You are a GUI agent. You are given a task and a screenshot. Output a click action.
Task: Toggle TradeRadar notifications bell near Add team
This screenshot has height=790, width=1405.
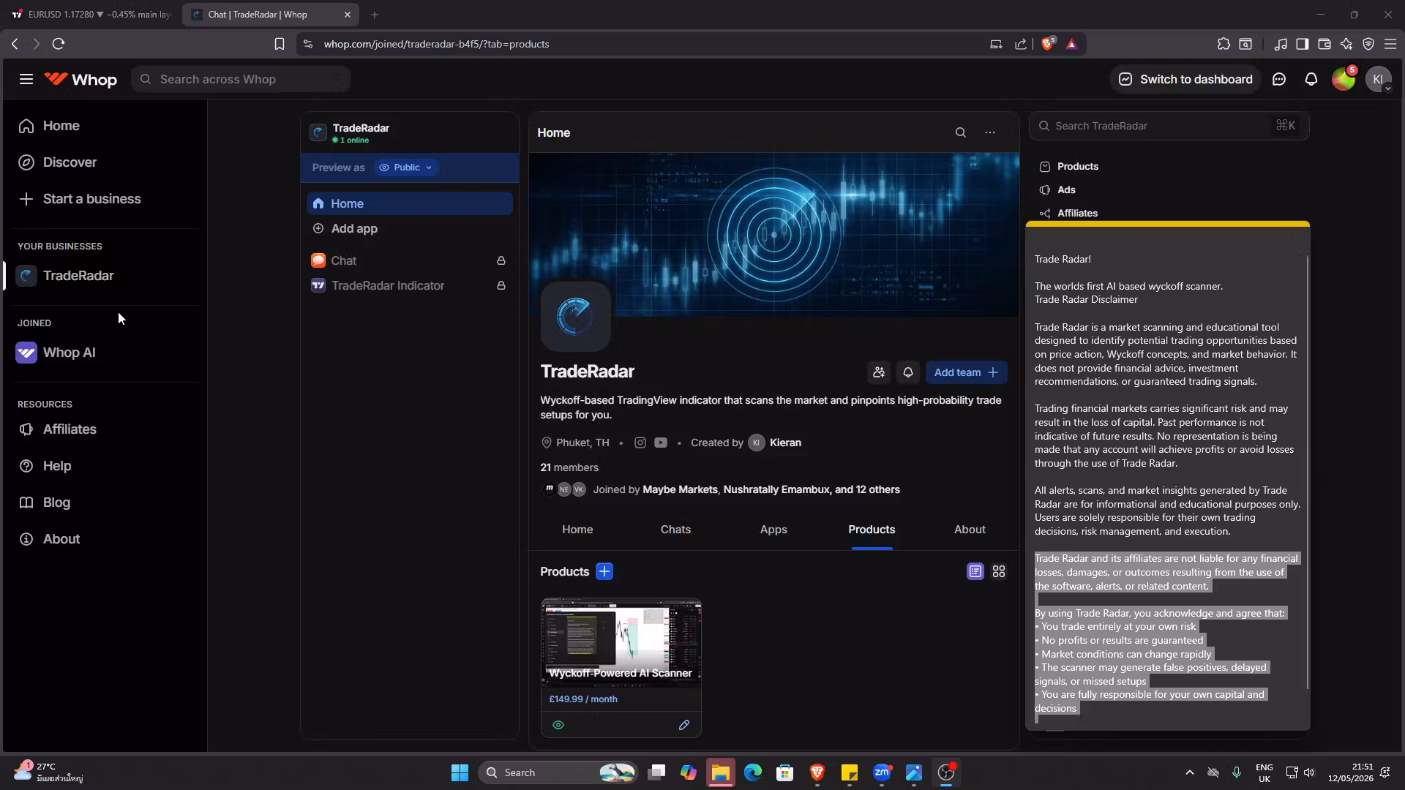[908, 372]
